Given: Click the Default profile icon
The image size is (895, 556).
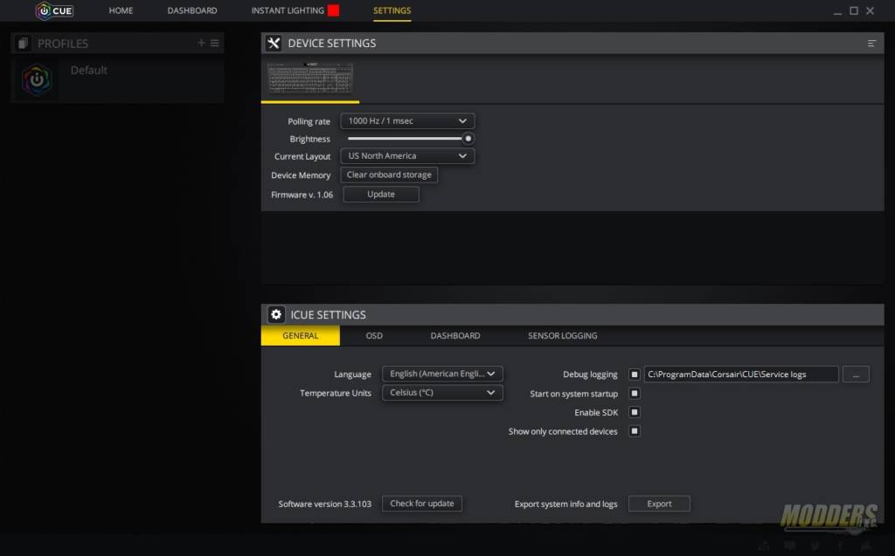Looking at the screenshot, I should pyautogui.click(x=37, y=79).
